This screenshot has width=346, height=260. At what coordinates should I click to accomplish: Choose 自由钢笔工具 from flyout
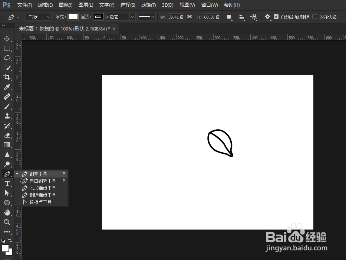point(41,181)
